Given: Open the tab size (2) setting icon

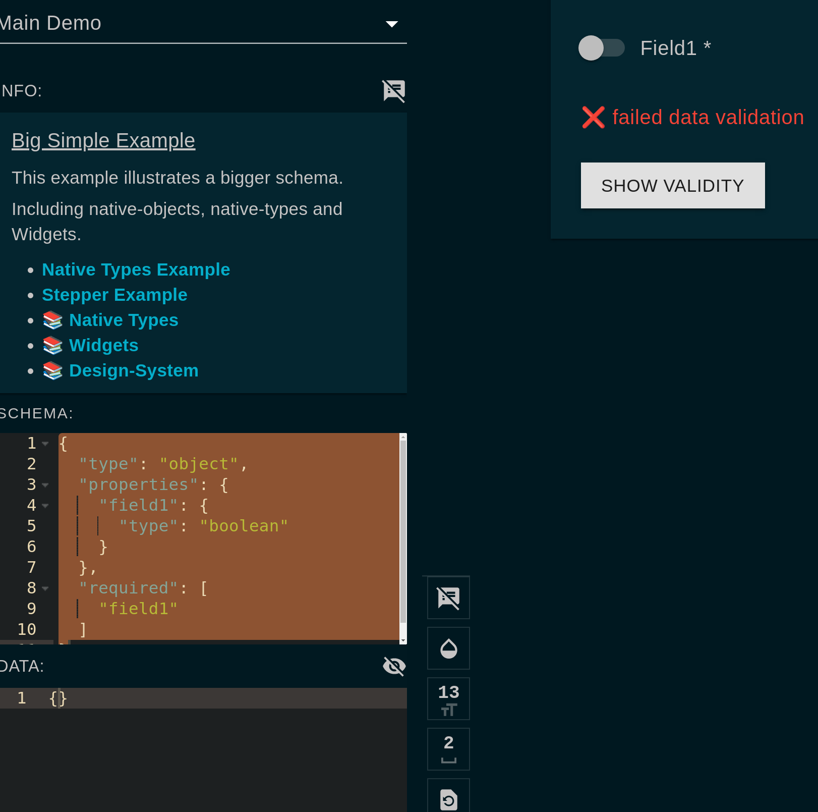Looking at the screenshot, I should (x=448, y=749).
